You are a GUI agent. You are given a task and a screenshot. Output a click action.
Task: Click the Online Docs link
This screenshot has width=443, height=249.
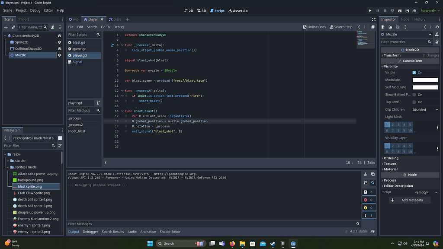[x=315, y=27]
